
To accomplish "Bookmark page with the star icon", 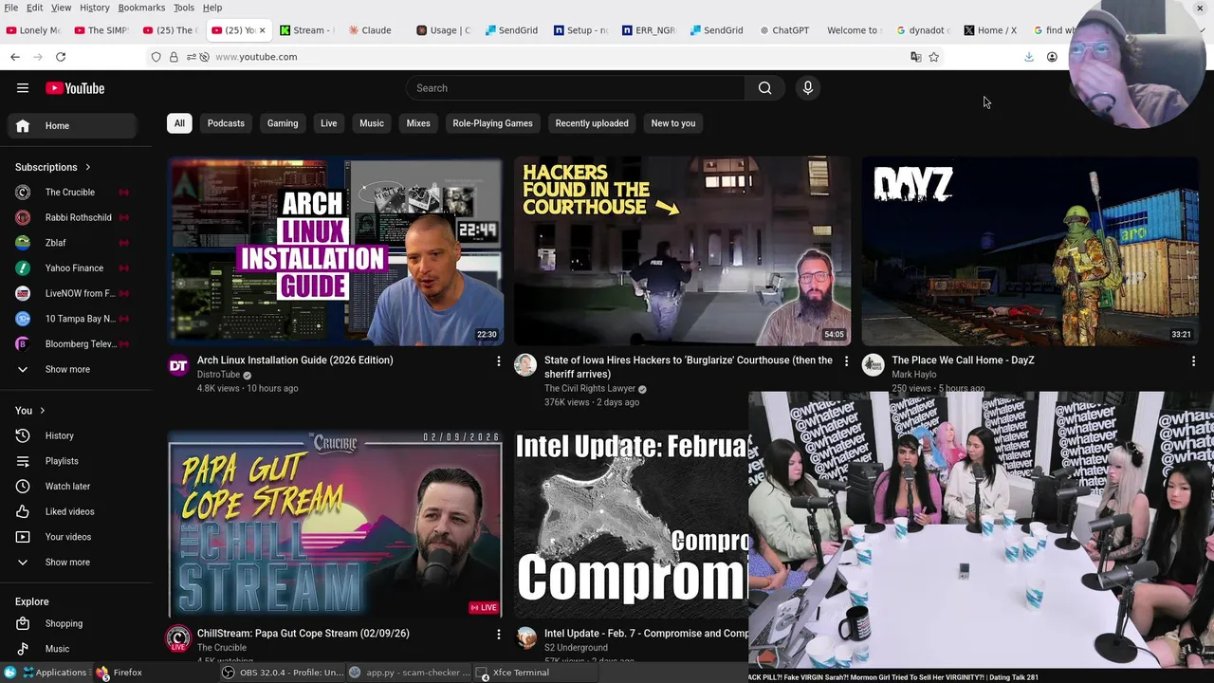I will coord(933,57).
